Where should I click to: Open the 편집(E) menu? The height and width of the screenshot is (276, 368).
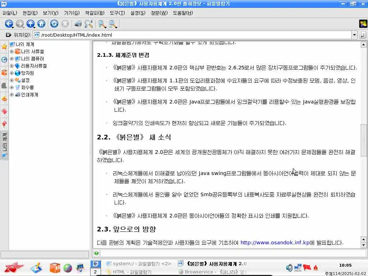pos(30,13)
